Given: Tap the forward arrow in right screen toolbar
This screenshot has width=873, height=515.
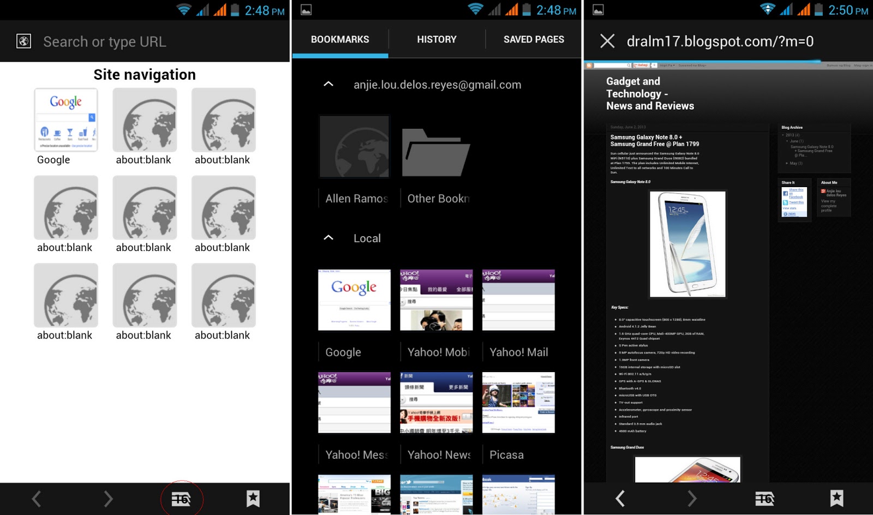Looking at the screenshot, I should [x=692, y=499].
